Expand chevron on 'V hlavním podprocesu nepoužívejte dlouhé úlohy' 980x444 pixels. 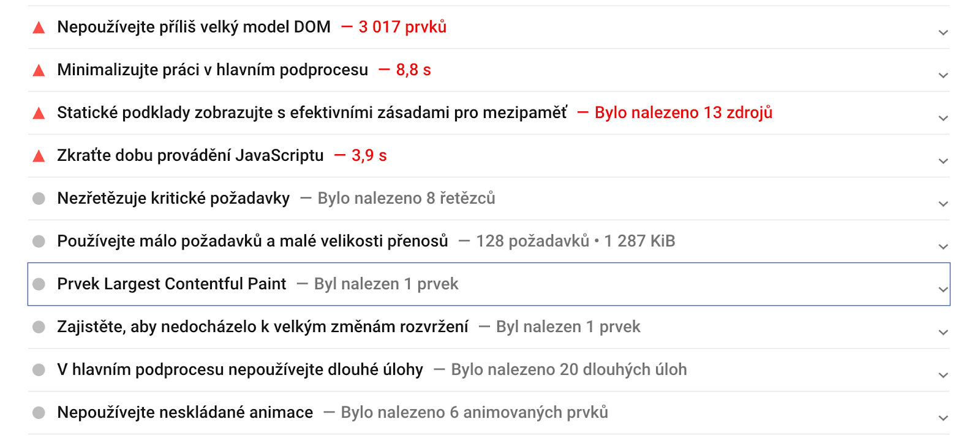[x=943, y=375]
